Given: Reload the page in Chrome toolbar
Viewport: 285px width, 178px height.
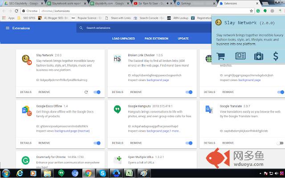Looking at the screenshot, I should (x=16, y=11).
